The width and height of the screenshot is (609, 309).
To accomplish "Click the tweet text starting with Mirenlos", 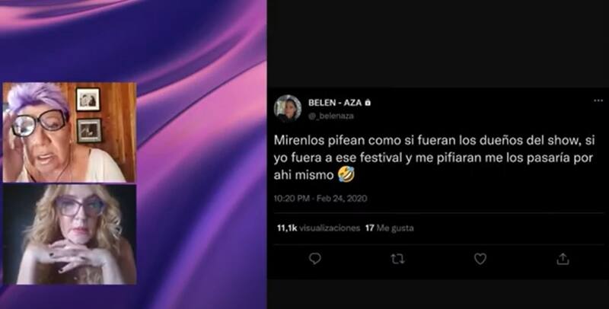I will click(x=434, y=158).
